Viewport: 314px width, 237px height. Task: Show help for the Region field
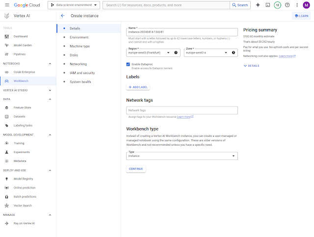pos(176,53)
